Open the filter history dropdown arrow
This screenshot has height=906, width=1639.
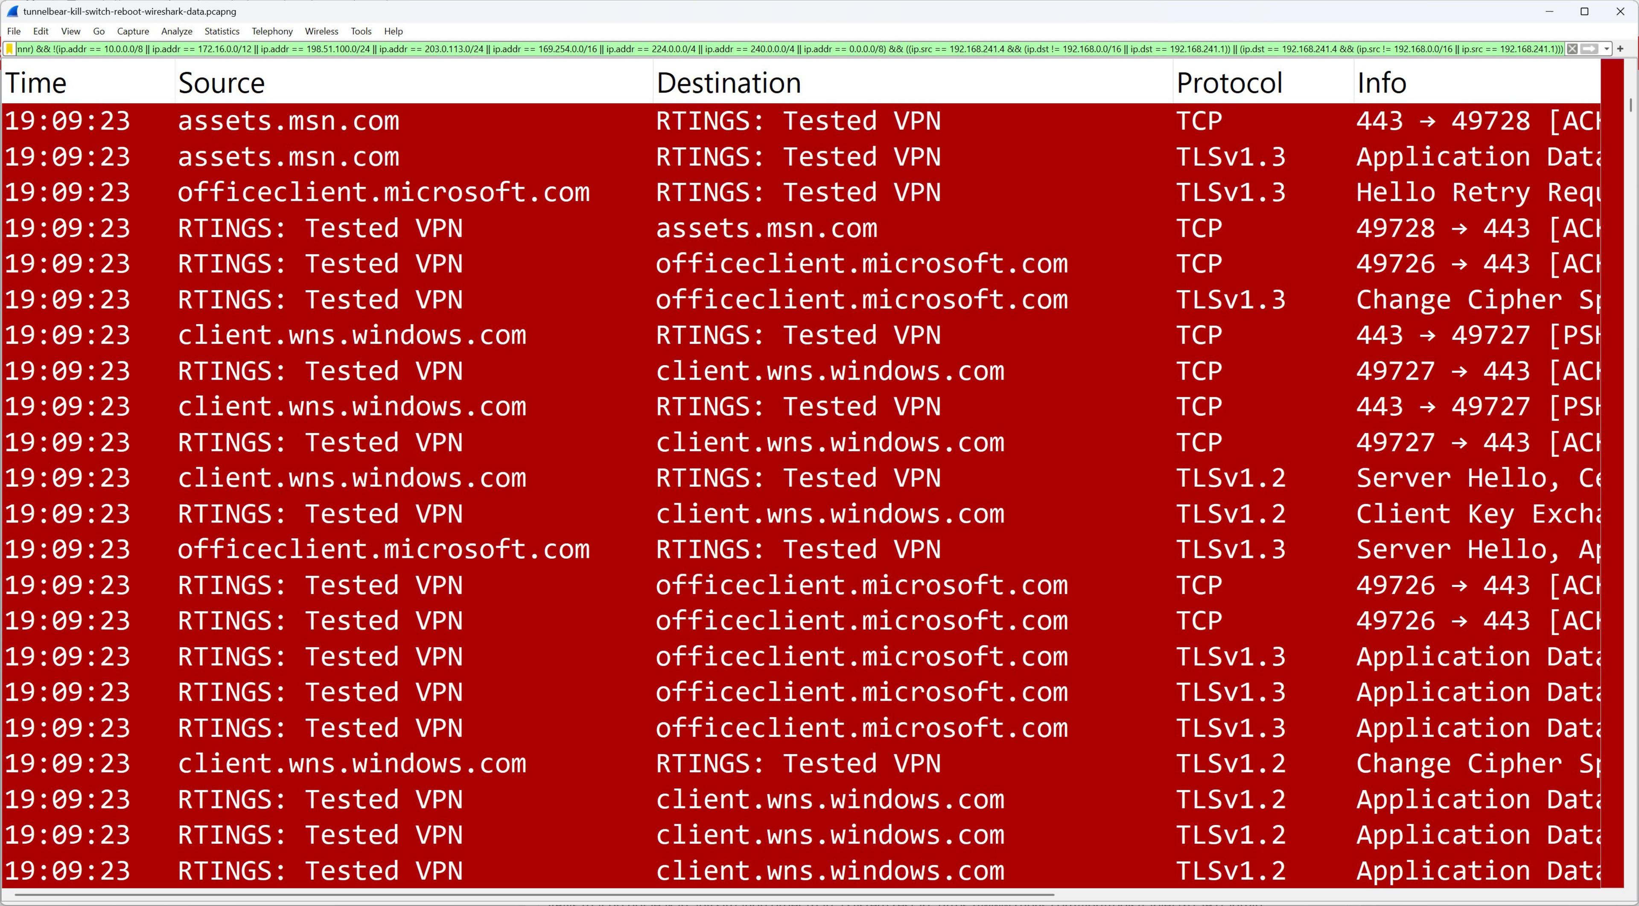point(1606,49)
